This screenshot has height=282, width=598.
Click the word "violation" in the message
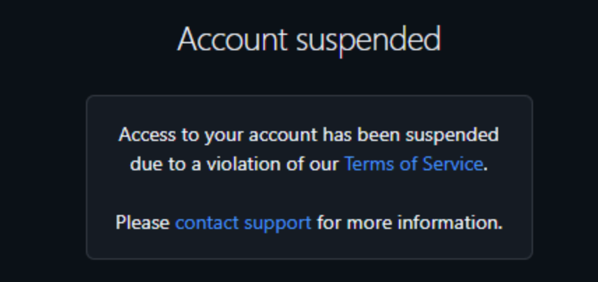tap(239, 164)
